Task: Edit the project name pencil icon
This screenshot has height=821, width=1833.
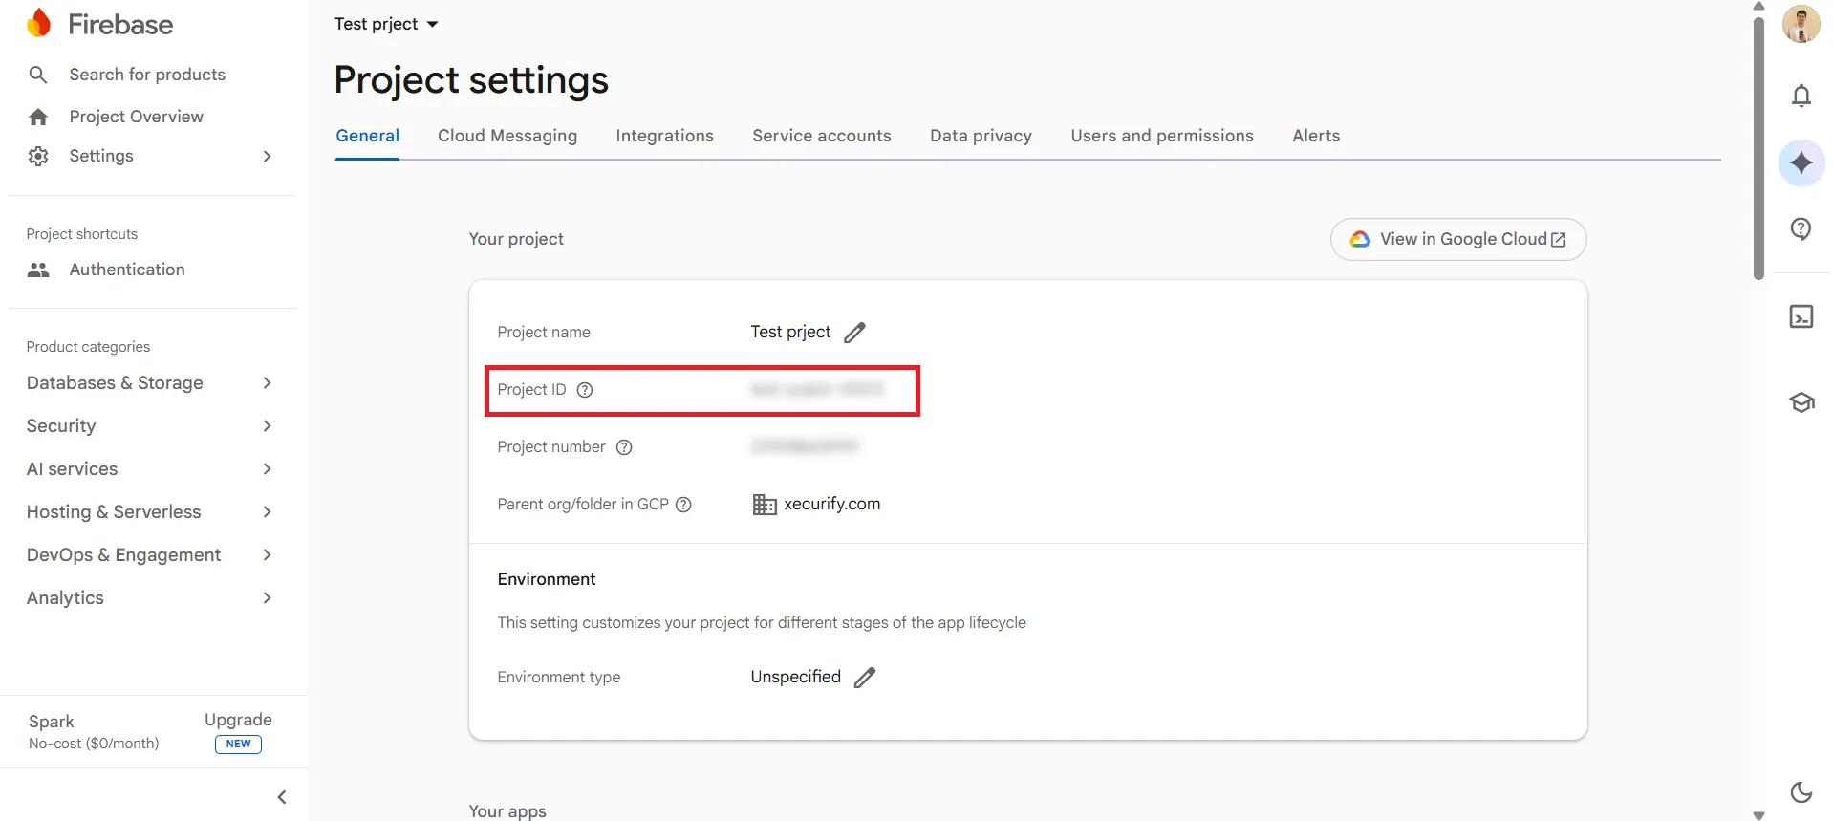Action: coord(854,333)
